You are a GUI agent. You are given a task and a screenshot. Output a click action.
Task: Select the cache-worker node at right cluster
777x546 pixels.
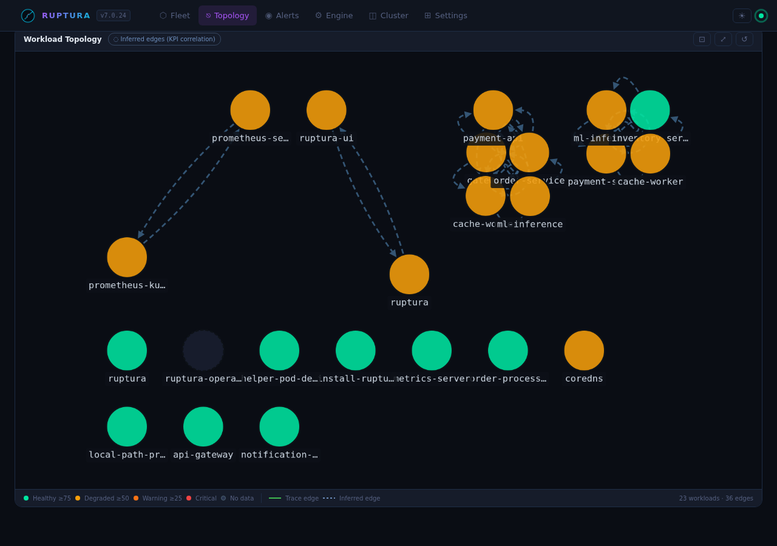tap(650, 153)
